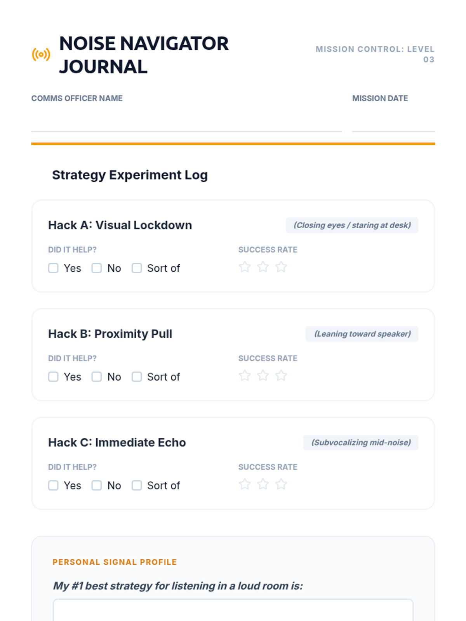The image size is (466, 621).
Task: Check Sort of for Hack A Visual Lockdown
Action: click(137, 268)
